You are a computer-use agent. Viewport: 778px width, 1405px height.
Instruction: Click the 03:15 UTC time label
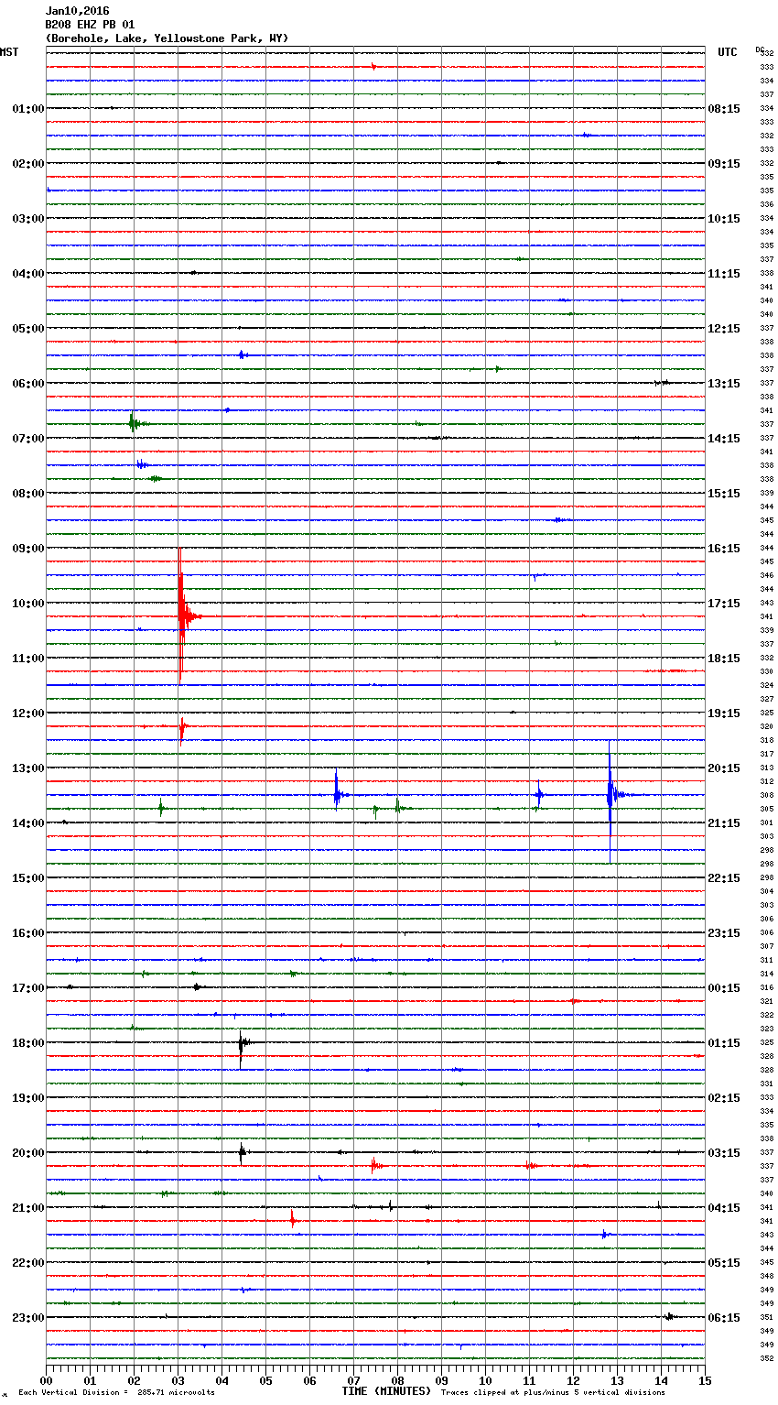coord(724,1153)
